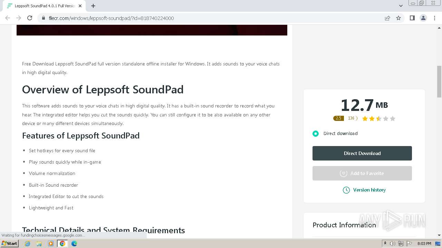
Task: Show hidden system tray icons
Action: (x=385, y=244)
